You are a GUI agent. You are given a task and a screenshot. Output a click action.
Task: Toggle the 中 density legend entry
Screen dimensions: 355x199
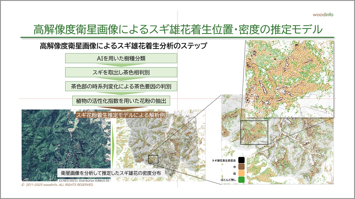click(241, 166)
